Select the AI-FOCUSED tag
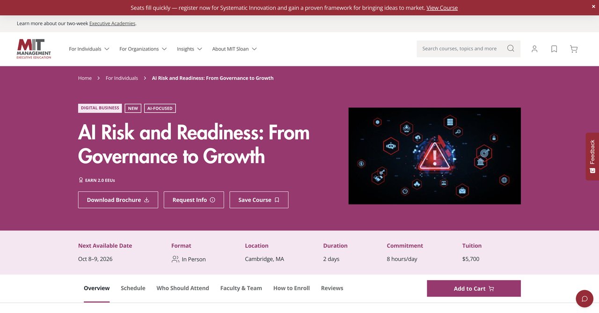 (x=160, y=108)
